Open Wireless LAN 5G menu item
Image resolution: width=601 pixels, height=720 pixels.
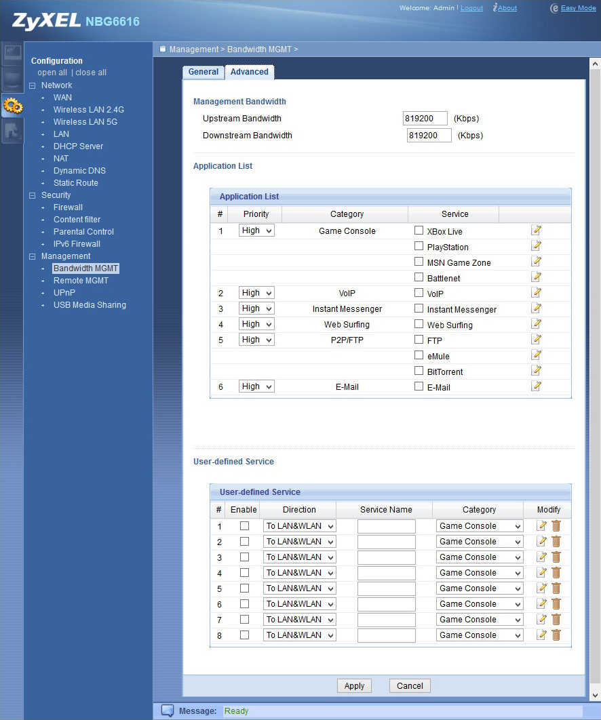[85, 121]
